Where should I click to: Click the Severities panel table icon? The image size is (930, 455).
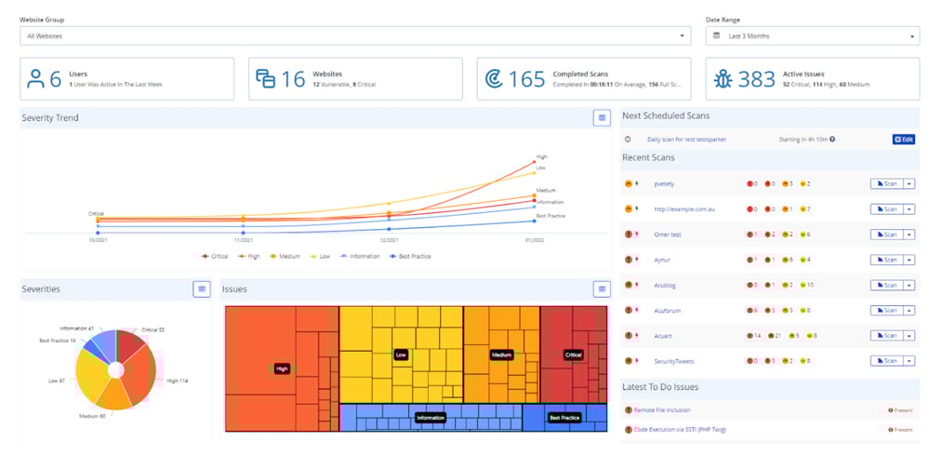click(x=202, y=289)
